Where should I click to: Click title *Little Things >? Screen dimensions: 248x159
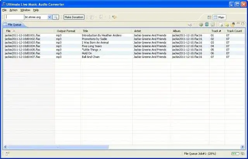(91, 50)
